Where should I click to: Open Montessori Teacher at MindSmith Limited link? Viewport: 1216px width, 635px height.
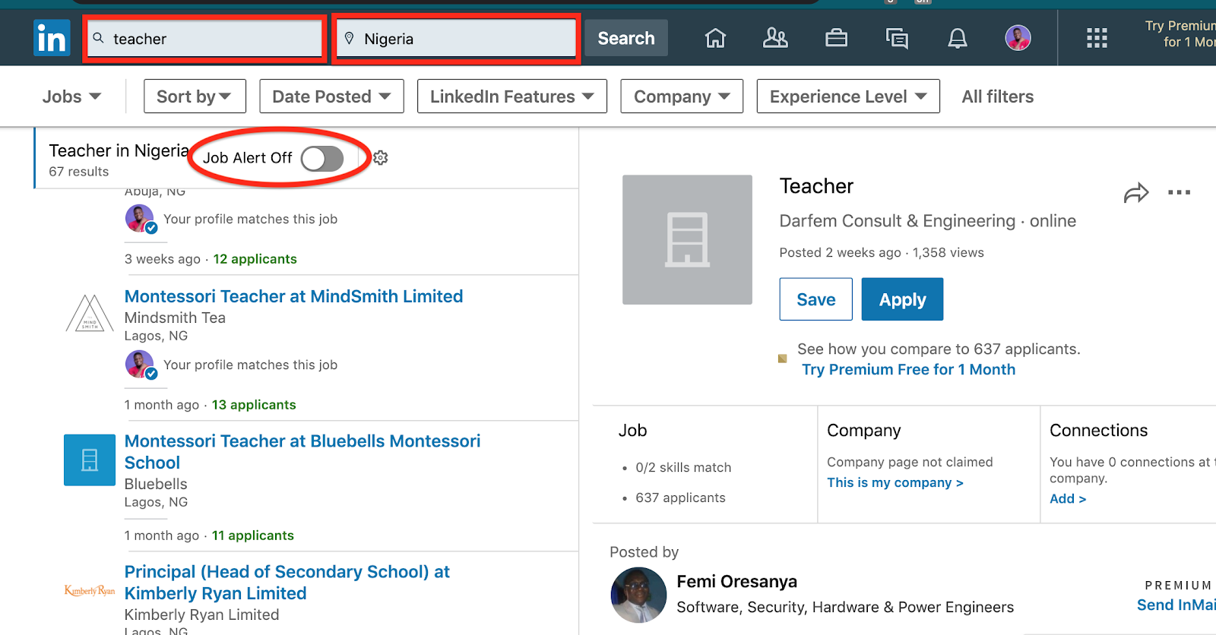(x=293, y=296)
